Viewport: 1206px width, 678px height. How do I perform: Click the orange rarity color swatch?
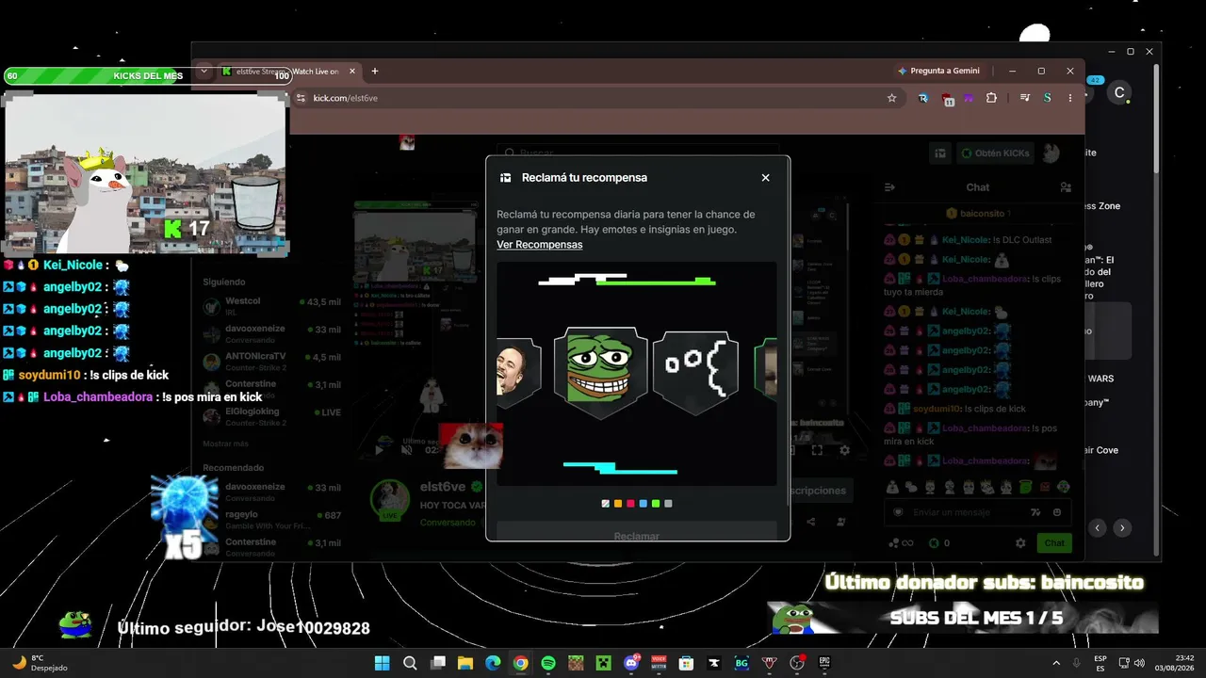coord(618,504)
